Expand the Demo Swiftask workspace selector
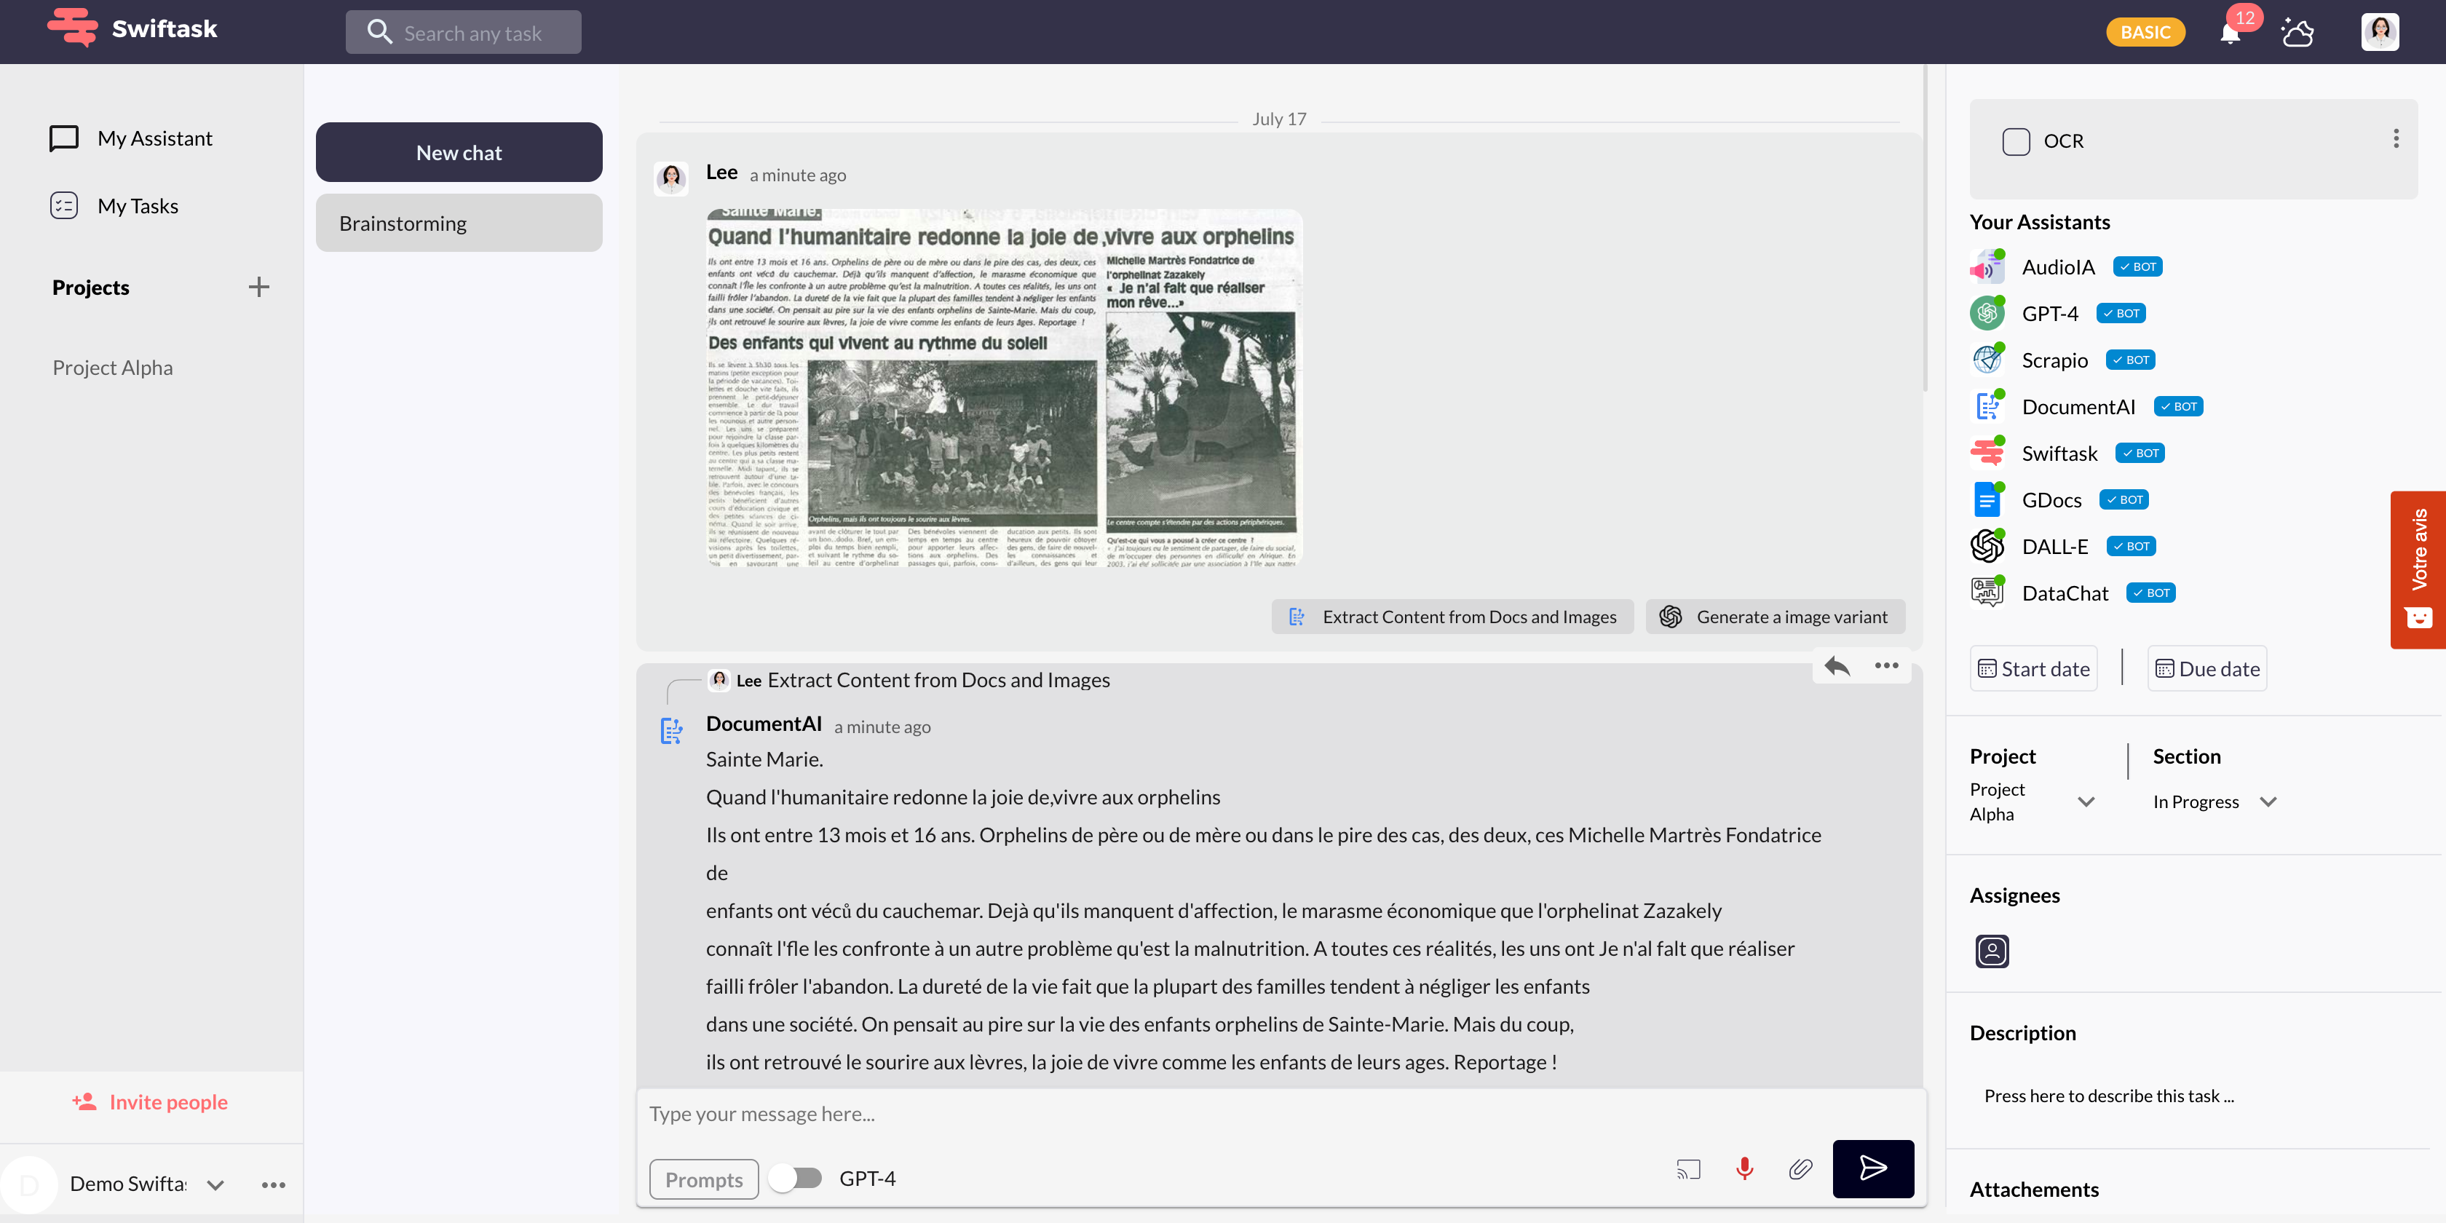 [215, 1184]
